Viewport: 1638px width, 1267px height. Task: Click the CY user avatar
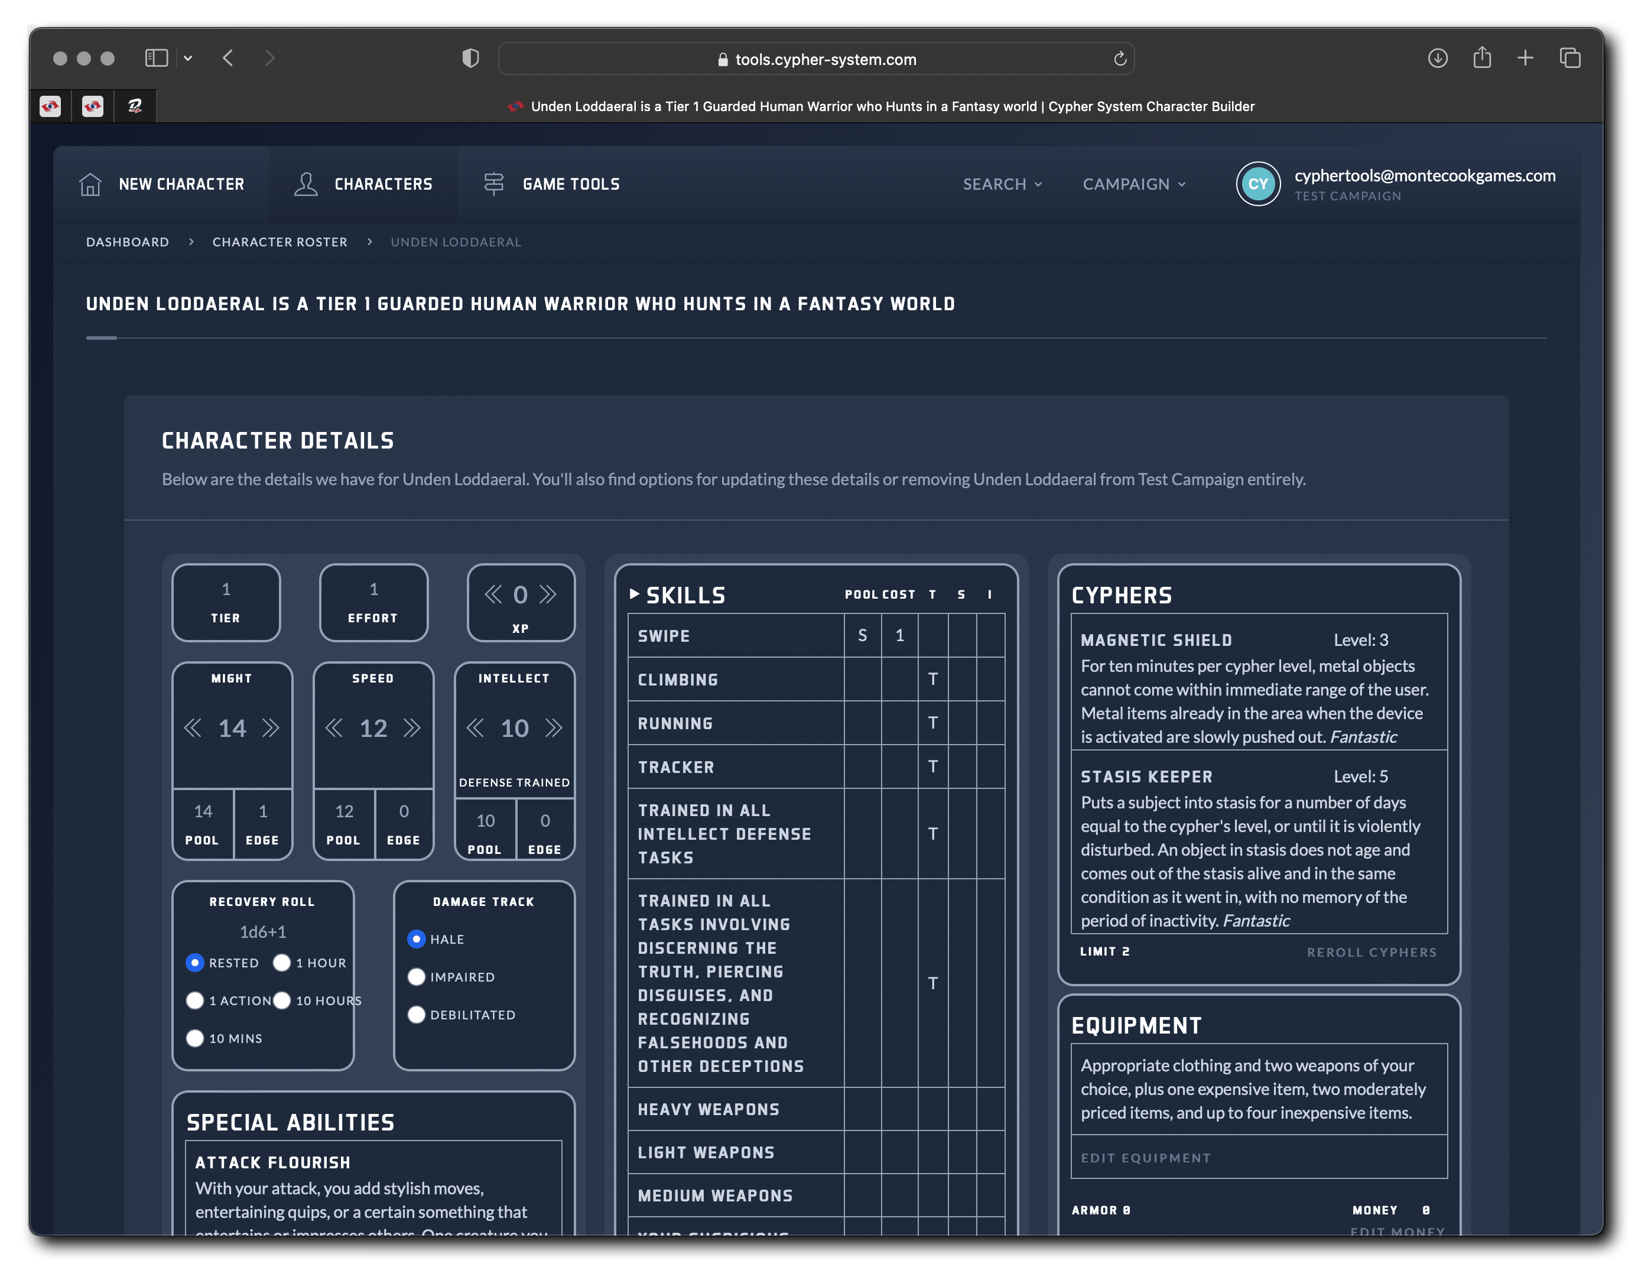tap(1257, 184)
